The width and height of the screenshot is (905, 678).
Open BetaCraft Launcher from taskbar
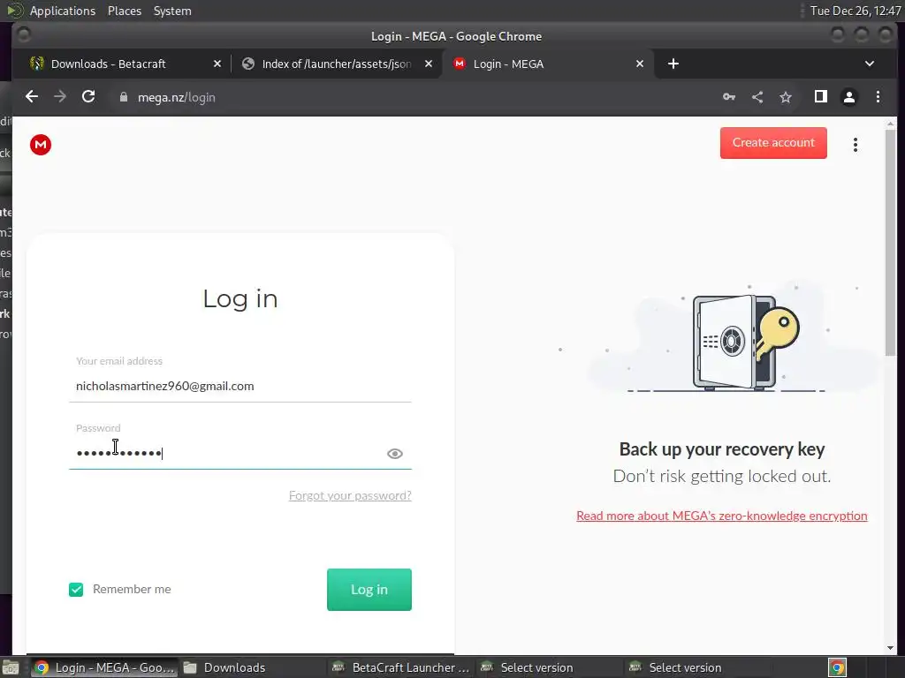point(401,667)
